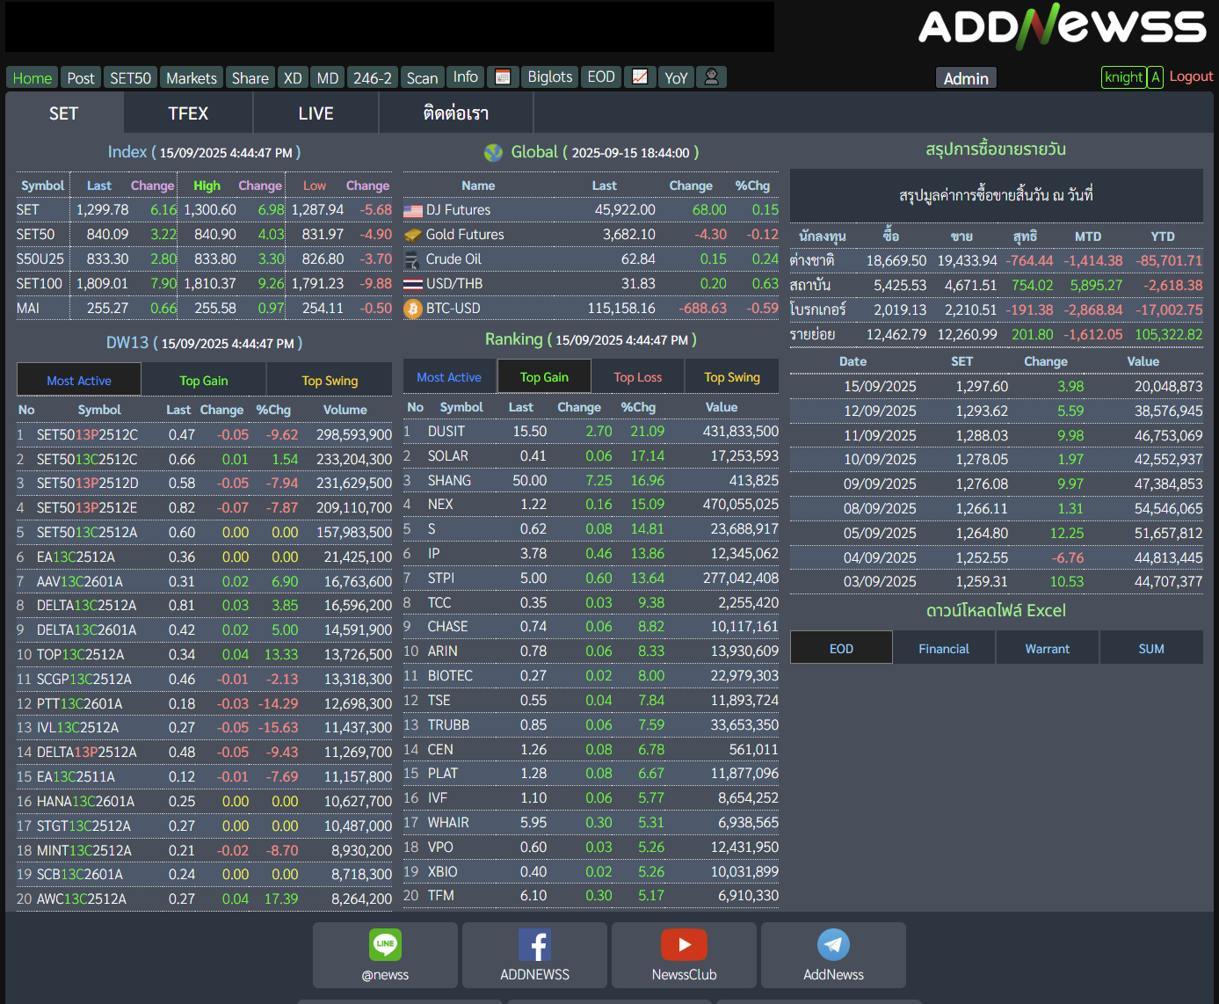Select the EOD Excel download tab
This screenshot has height=1004, width=1219.
[x=841, y=648]
